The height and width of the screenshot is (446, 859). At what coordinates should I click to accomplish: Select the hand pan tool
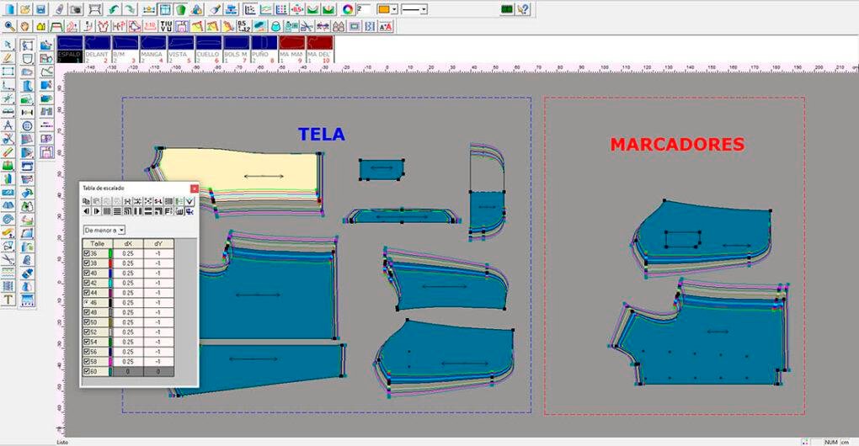click(x=24, y=27)
